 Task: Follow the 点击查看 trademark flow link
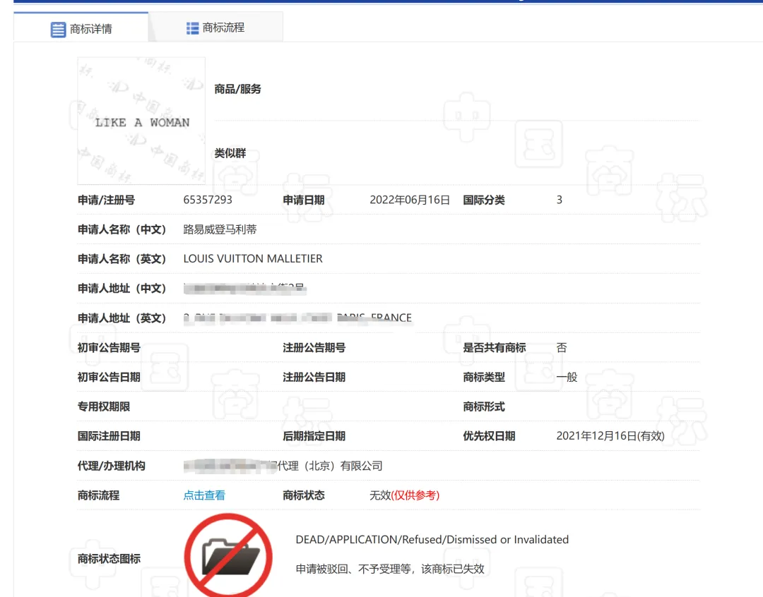204,495
